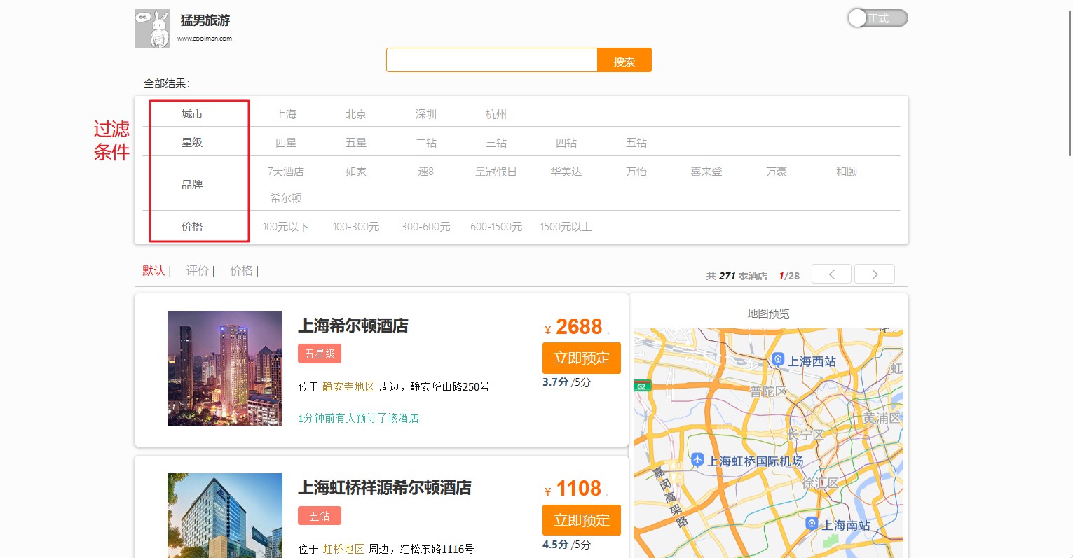Click the www.coolman.com site text
Viewport: 1073px width, 558px height.
(205, 39)
